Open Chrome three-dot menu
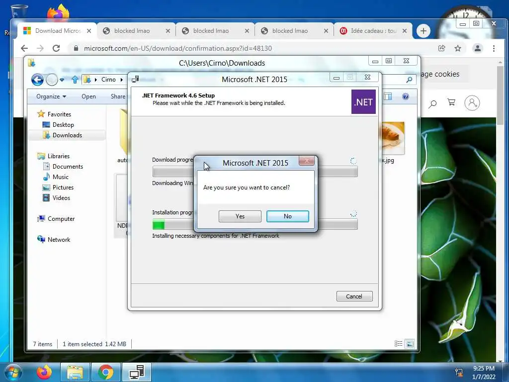The width and height of the screenshot is (509, 382). pyautogui.click(x=494, y=48)
